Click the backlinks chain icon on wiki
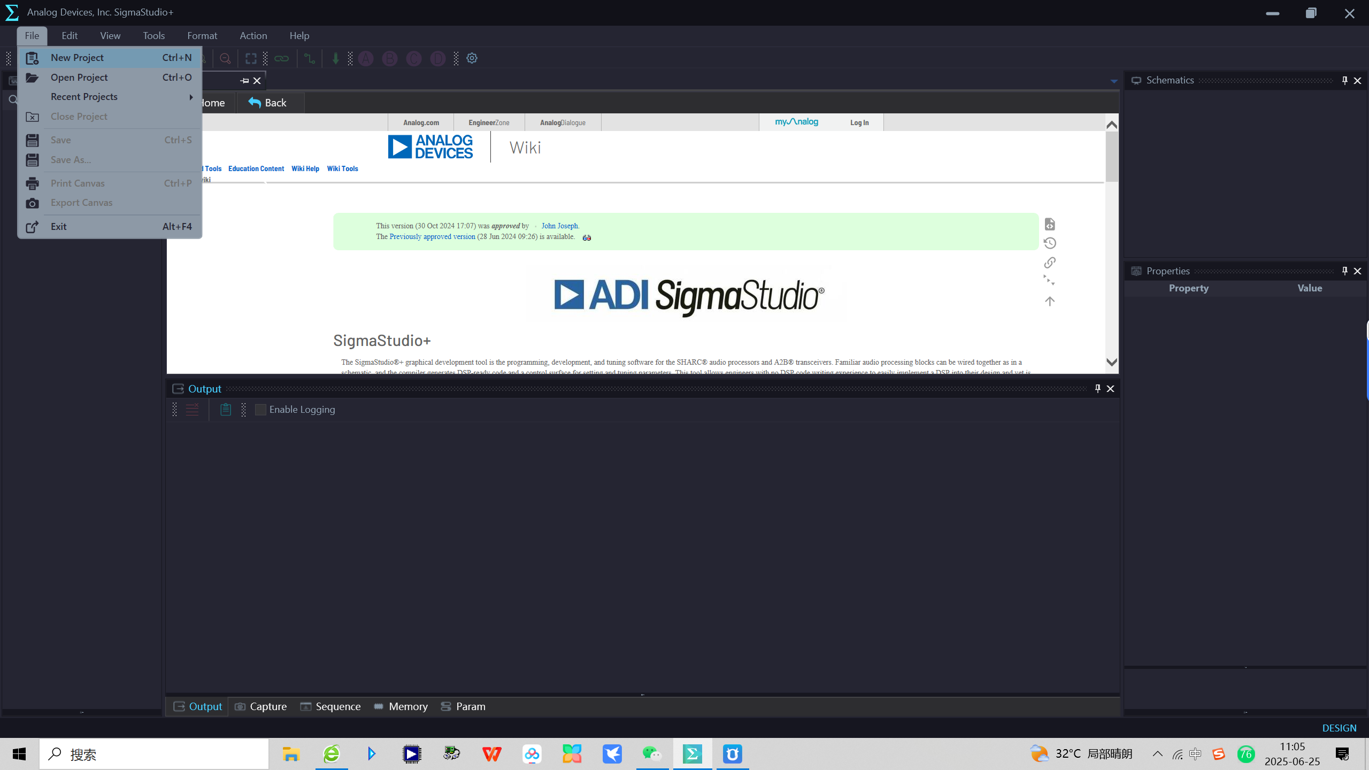 tap(1050, 263)
